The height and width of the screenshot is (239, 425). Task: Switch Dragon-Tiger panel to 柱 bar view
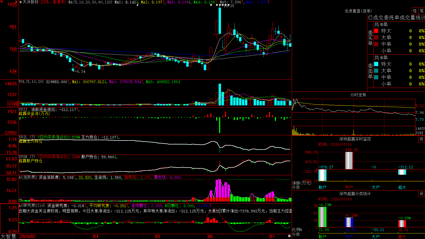pos(415,11)
